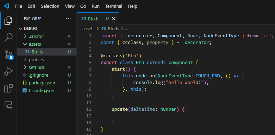Screen dimensions: 275x135
Task: Open the Run menu
Action: (x=95, y=6)
